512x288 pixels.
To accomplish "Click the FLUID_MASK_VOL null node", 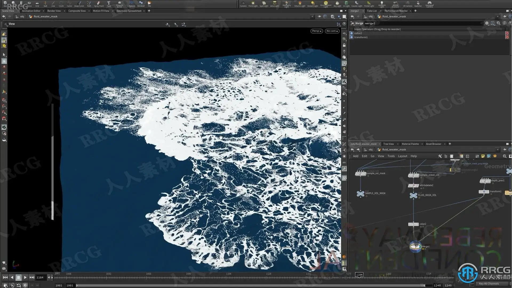I will (x=413, y=195).
